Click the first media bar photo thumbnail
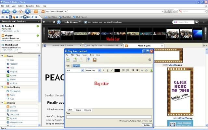Image resolution: width=208 pixels, height=130 pixels. [54, 33]
